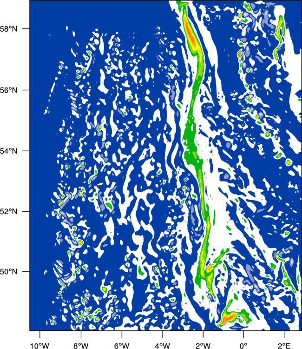Click the 6°W longitude label
Image resolution: width=302 pixels, height=349 pixels.
coord(122,346)
